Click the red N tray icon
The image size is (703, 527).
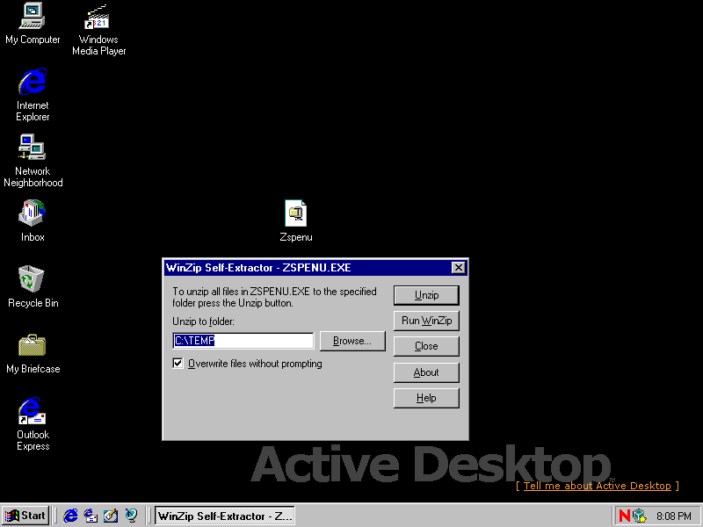pos(625,516)
